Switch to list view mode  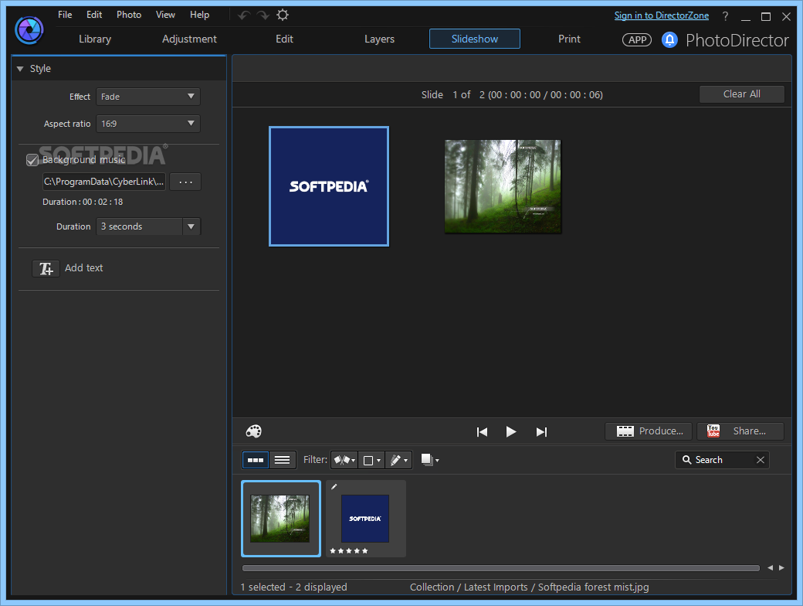(x=282, y=460)
